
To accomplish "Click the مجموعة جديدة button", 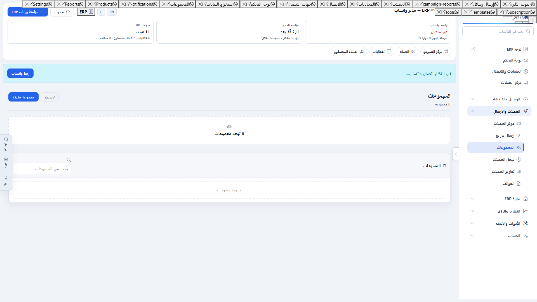I will (x=23, y=97).
